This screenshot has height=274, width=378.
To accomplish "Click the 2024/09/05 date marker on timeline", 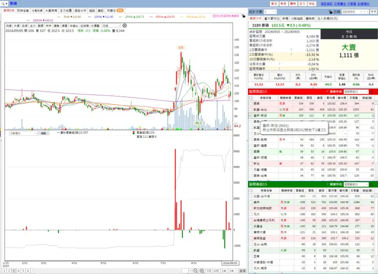I will (230, 263).
